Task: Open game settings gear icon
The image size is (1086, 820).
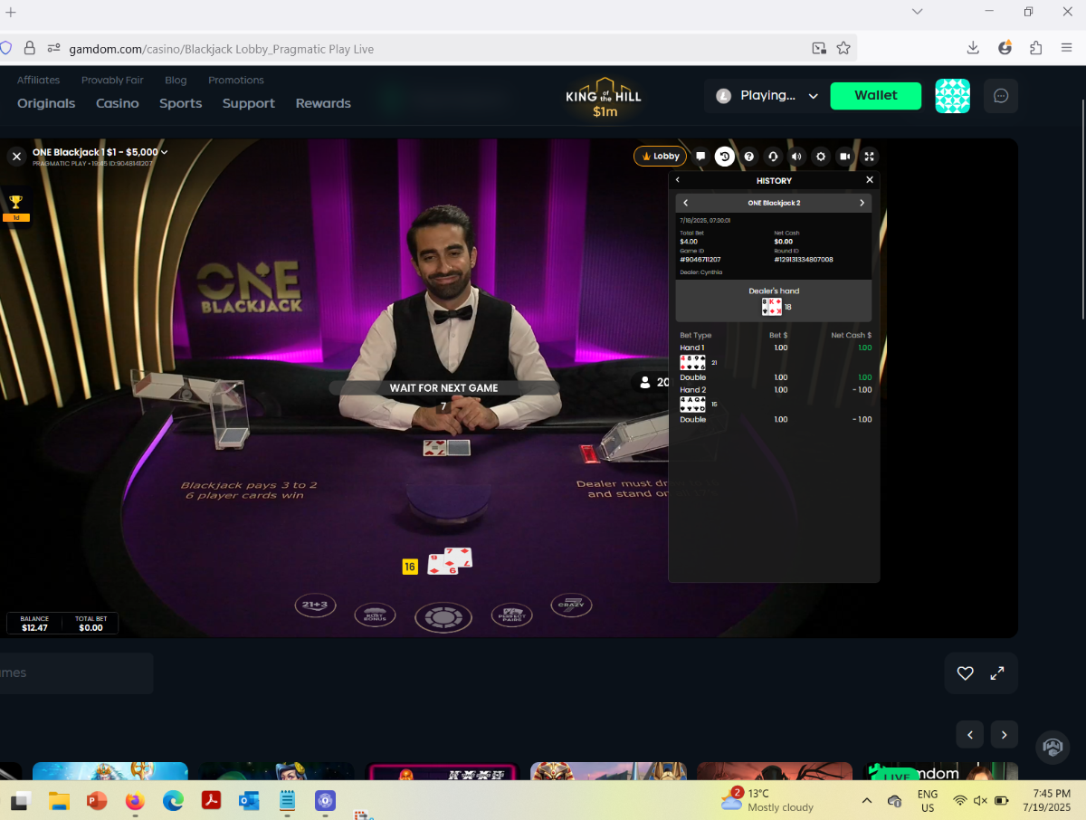Action: (821, 157)
